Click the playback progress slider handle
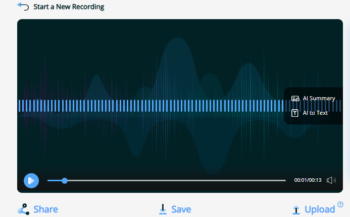Image resolution: width=350 pixels, height=217 pixels. (x=65, y=181)
